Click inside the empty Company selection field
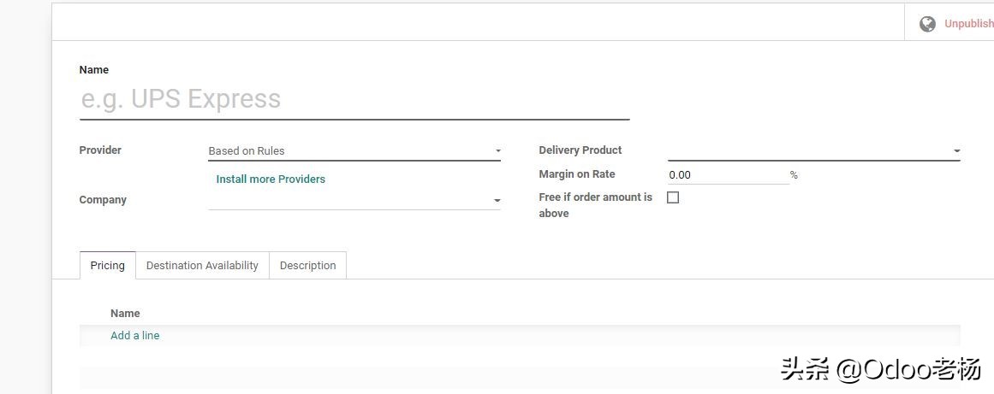 point(347,200)
